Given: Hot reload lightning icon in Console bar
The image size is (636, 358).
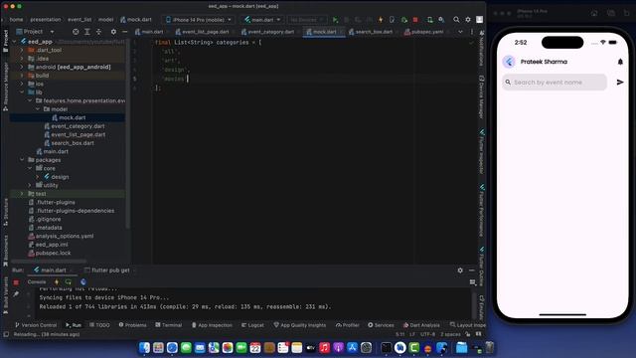Looking at the screenshot, I should (x=57, y=281).
